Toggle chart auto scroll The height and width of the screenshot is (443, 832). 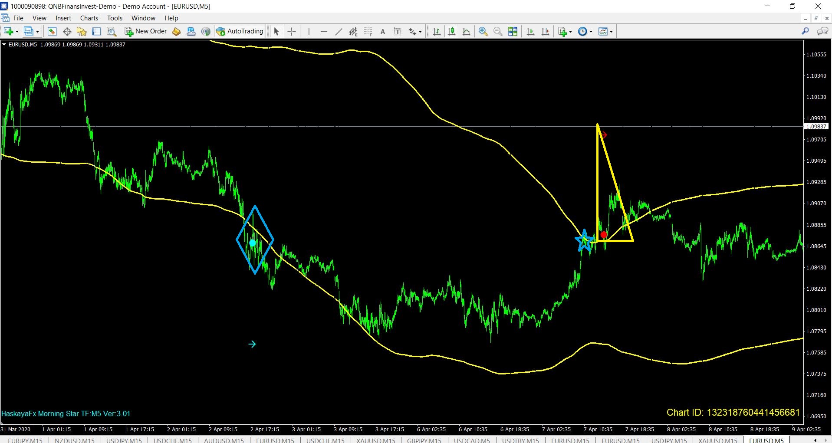coord(530,31)
